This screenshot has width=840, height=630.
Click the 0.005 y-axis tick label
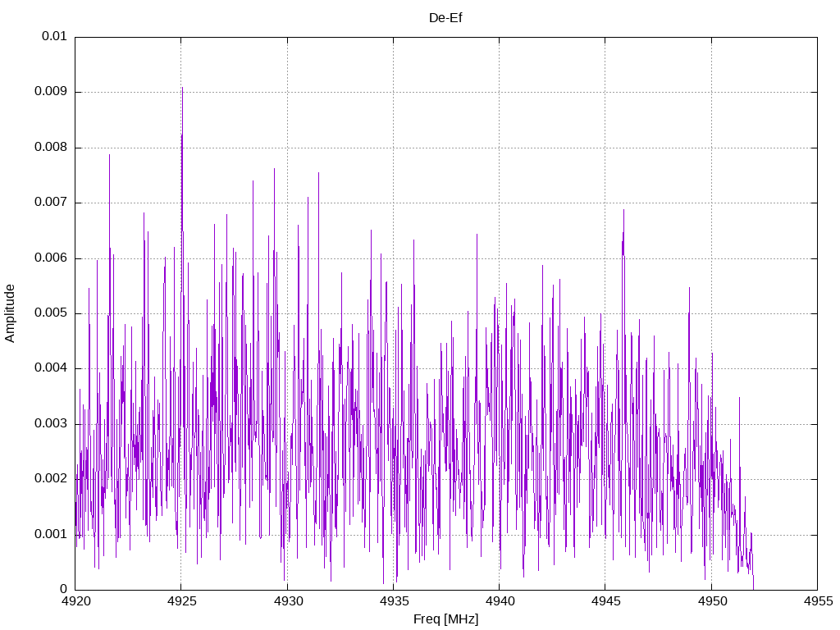coord(51,313)
